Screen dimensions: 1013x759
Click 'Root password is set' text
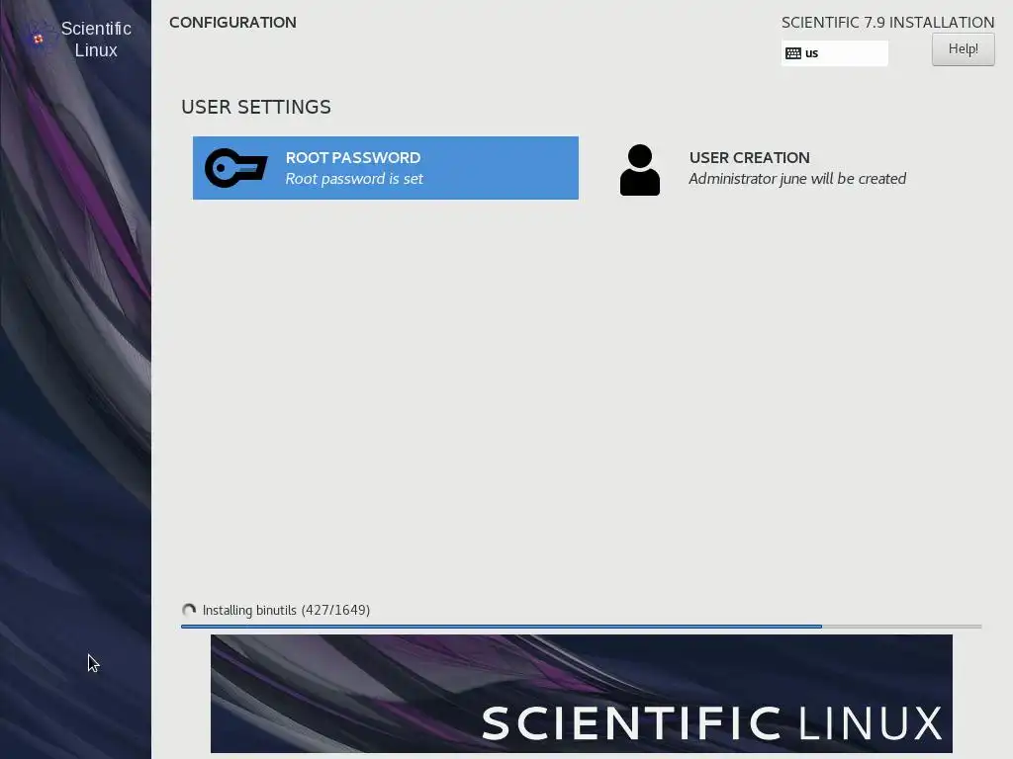point(354,179)
